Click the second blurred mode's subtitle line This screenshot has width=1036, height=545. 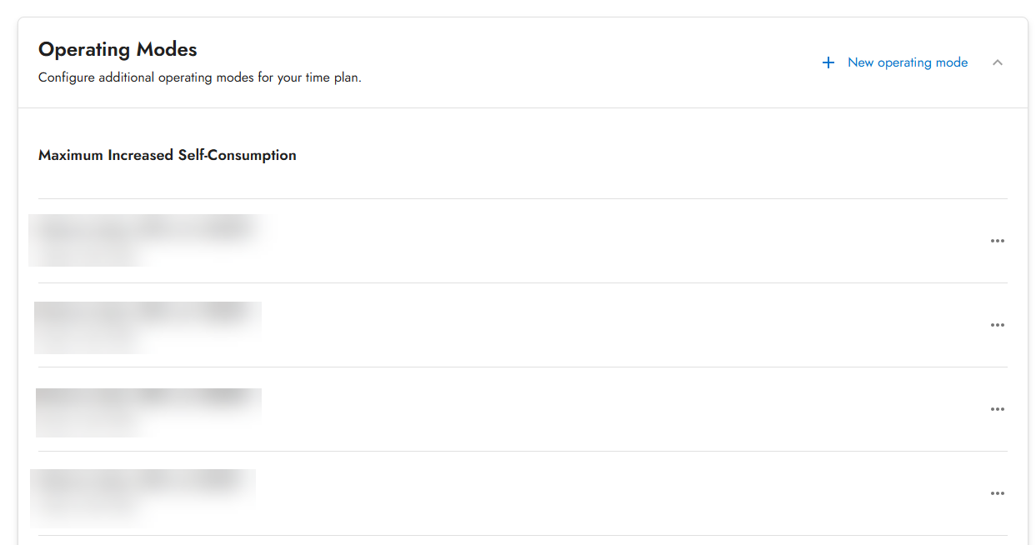pyautogui.click(x=92, y=337)
